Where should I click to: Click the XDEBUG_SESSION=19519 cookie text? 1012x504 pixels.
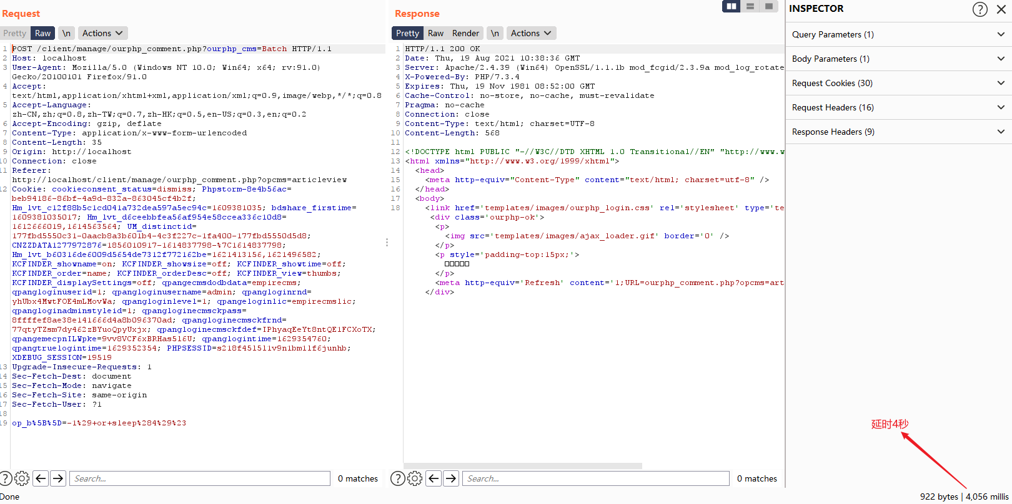tap(62, 357)
